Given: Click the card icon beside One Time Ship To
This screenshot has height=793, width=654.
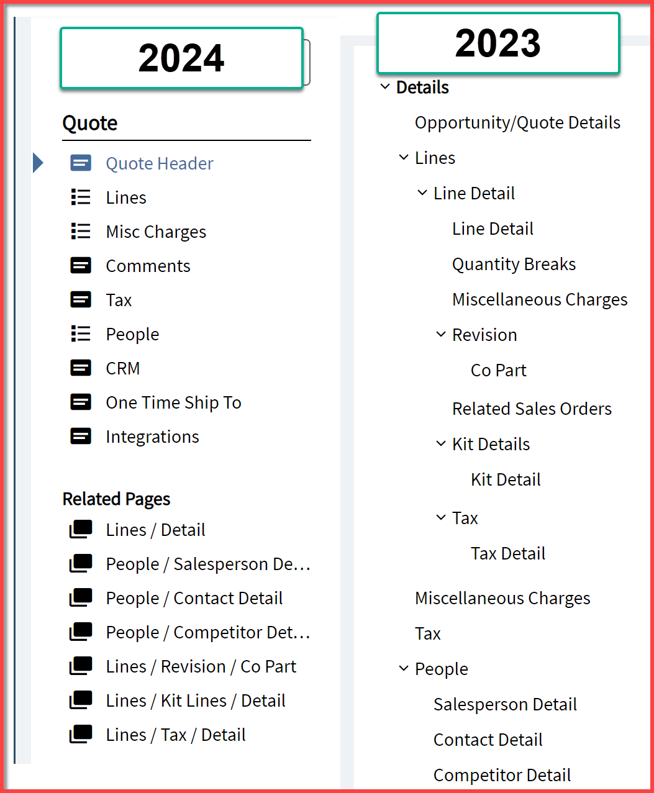Looking at the screenshot, I should (81, 402).
